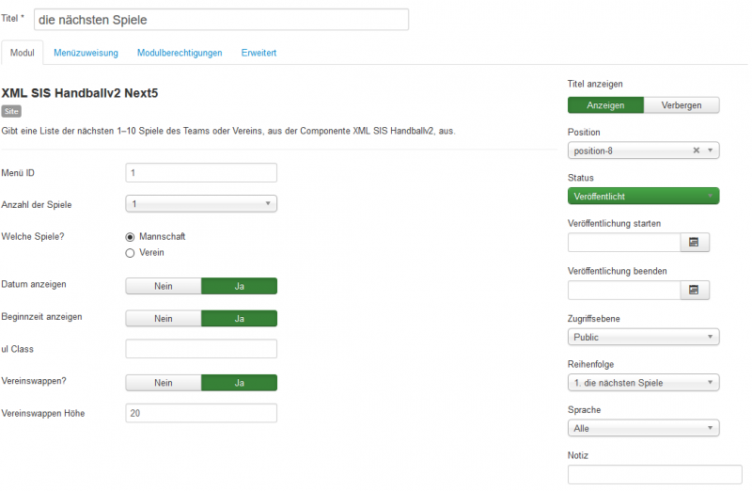
Task: Set Datum anzeigen to Nein
Action: (163, 286)
